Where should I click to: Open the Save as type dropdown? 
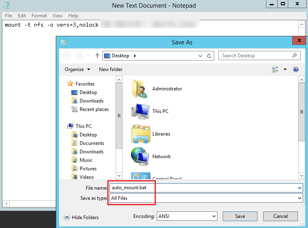click(206, 198)
